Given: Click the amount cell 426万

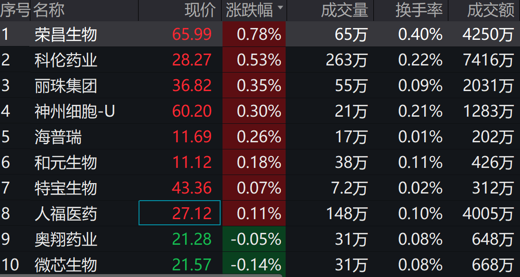Looking at the screenshot, I should pyautogui.click(x=493, y=162).
